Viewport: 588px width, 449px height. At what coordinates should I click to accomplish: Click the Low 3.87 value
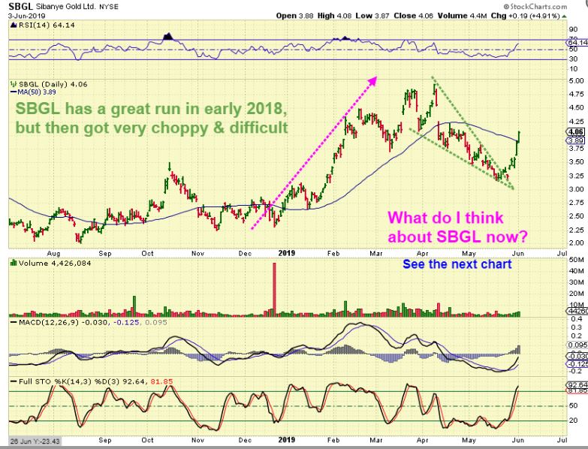point(372,16)
